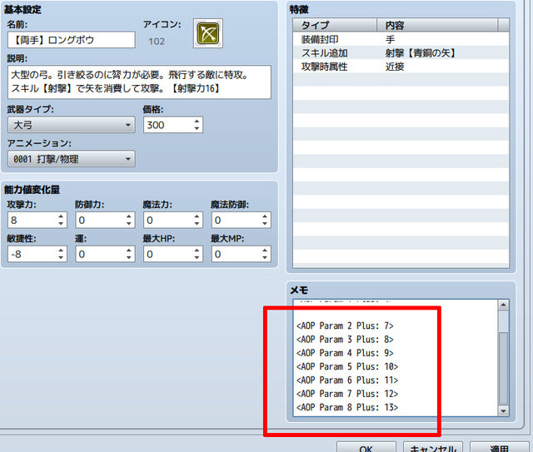Viewport: 533px width, 452px height.
Task: Click the memo line AOP Param 8 Plus: 13
Action: click(347, 407)
